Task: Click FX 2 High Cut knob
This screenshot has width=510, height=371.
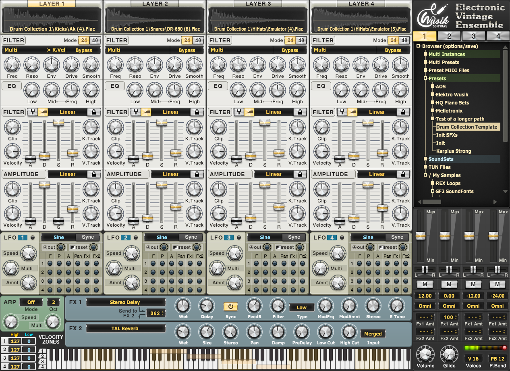Action: coord(349,332)
